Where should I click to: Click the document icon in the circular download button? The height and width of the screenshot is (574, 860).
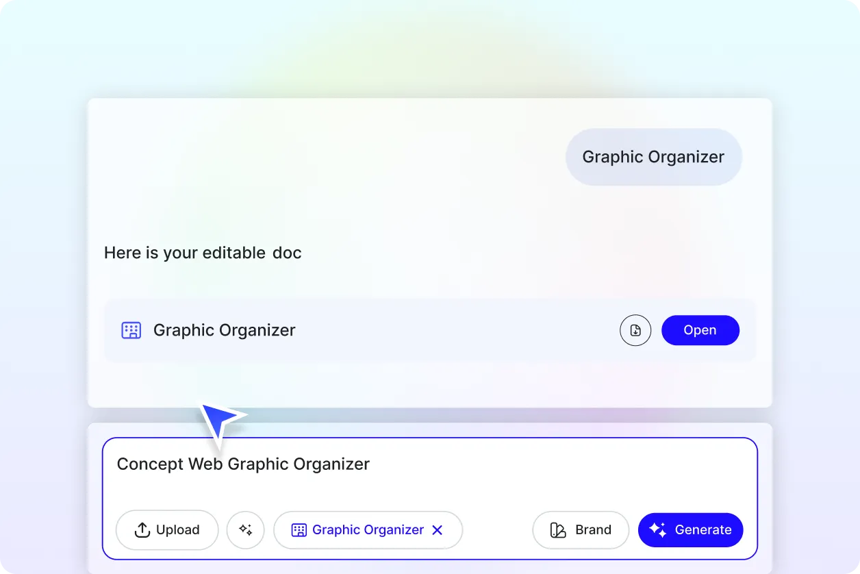click(635, 330)
